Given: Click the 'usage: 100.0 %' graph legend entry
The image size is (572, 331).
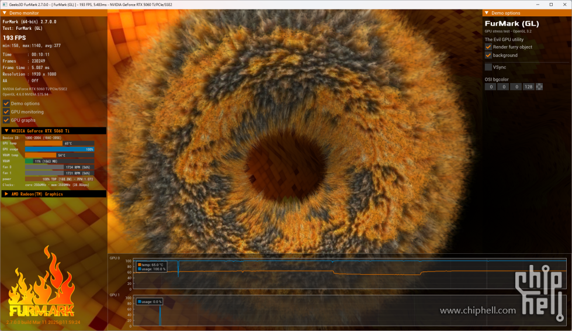Looking at the screenshot, I should [151, 269].
